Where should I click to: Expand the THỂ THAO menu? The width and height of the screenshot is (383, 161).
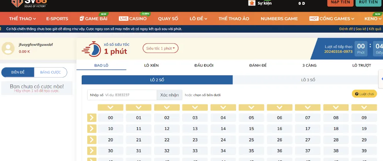pyautogui.click(x=22, y=18)
